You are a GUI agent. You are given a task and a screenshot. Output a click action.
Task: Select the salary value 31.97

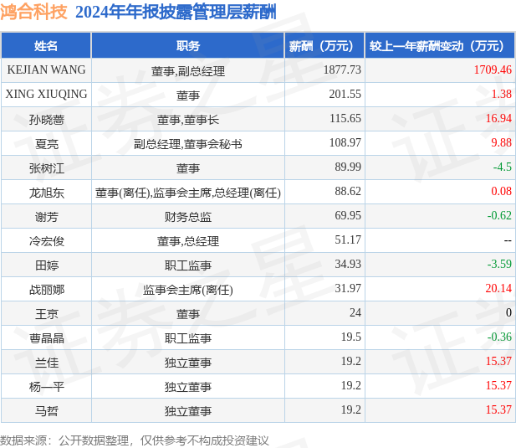click(348, 289)
